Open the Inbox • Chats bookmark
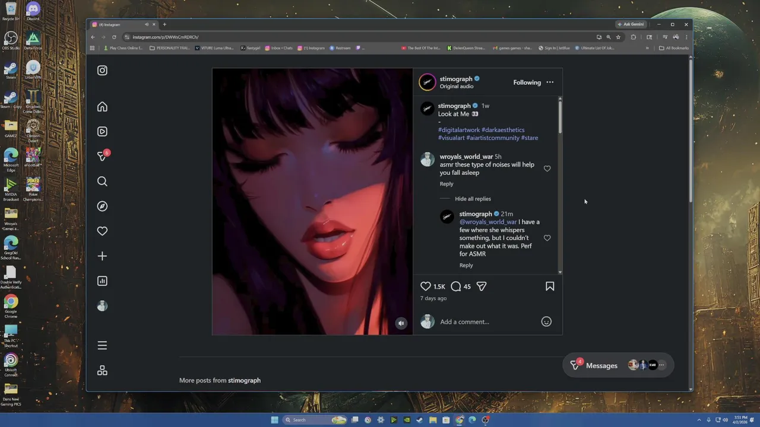The image size is (760, 427). 279,48
